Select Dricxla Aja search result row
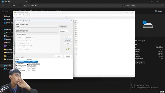The image size is (165, 93). (x=27, y=67)
